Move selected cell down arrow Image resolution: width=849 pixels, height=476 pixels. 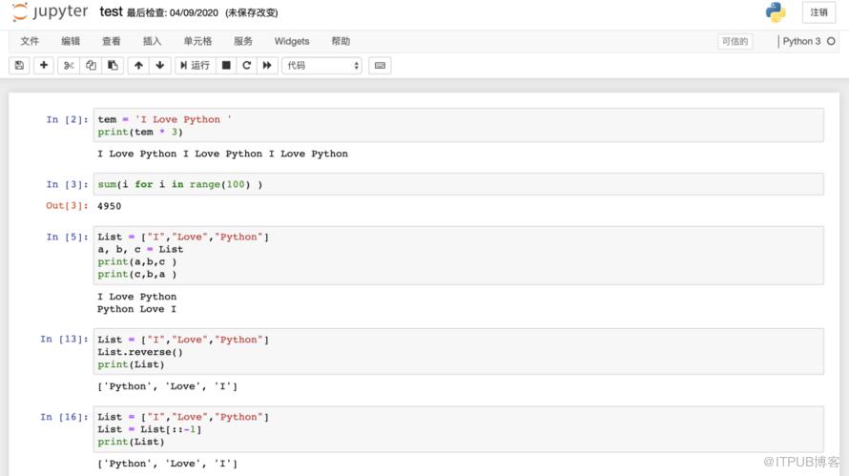pyautogui.click(x=159, y=66)
